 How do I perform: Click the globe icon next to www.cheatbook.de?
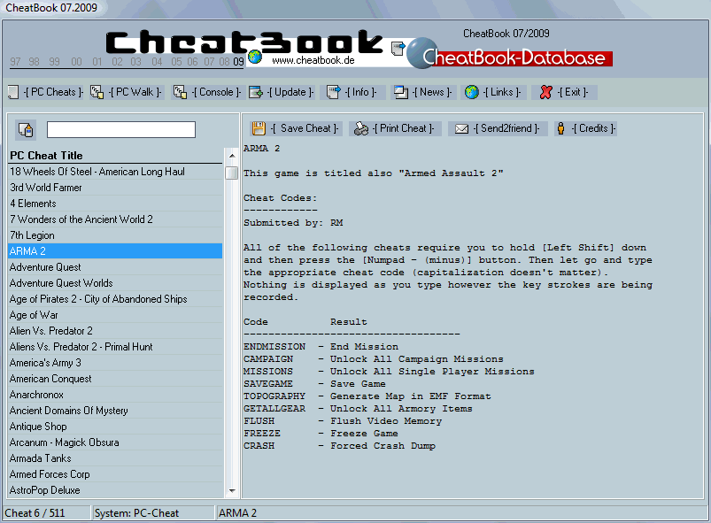[x=255, y=57]
